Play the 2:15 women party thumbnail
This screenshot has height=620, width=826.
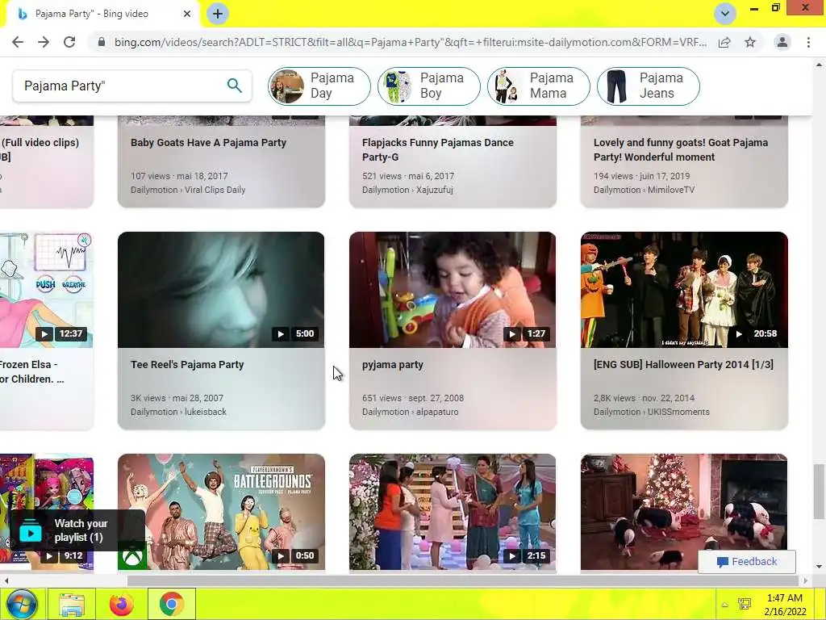point(453,511)
